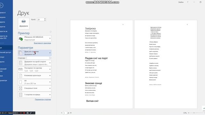
Task: Click the help question mark icon
Action: (188, 2)
